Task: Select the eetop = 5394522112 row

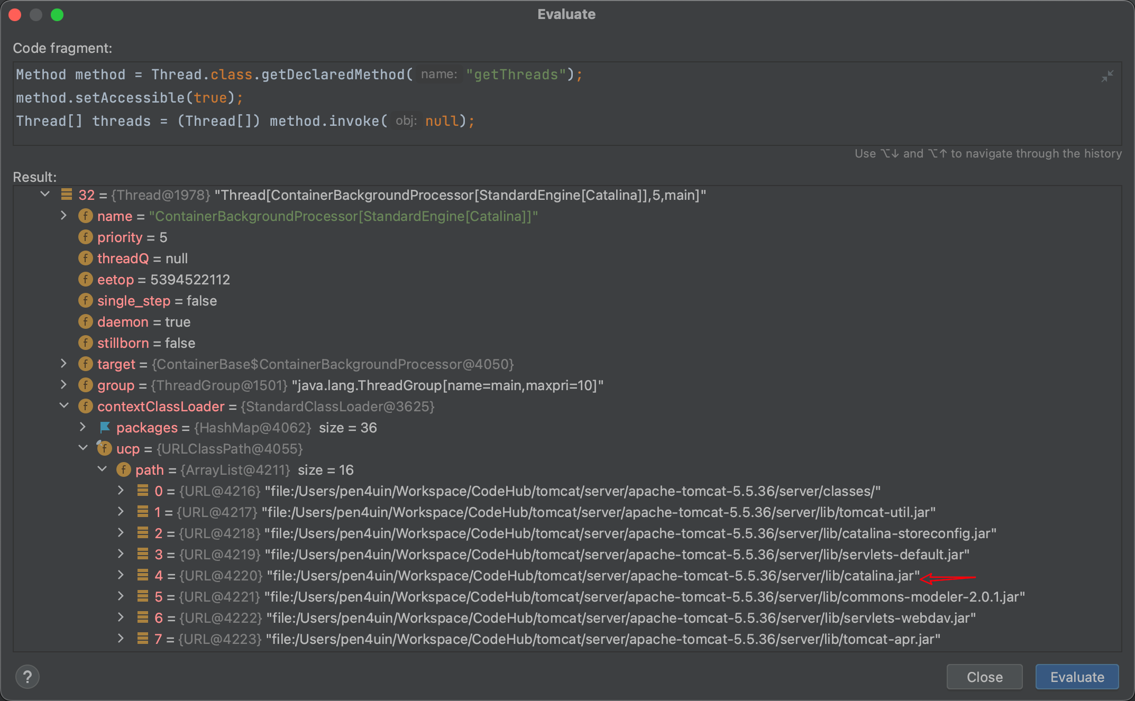Action: click(x=567, y=279)
